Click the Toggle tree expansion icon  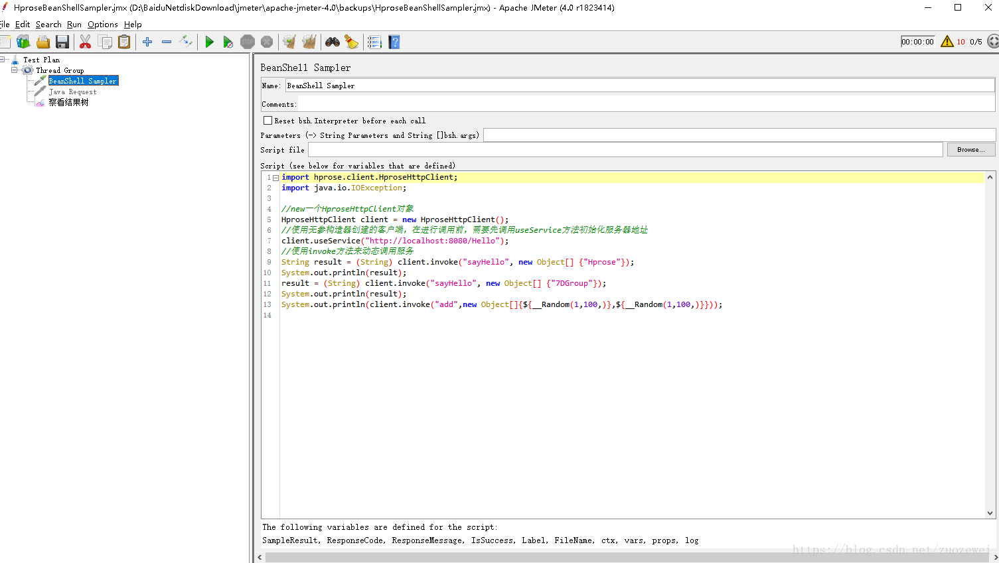(x=186, y=42)
